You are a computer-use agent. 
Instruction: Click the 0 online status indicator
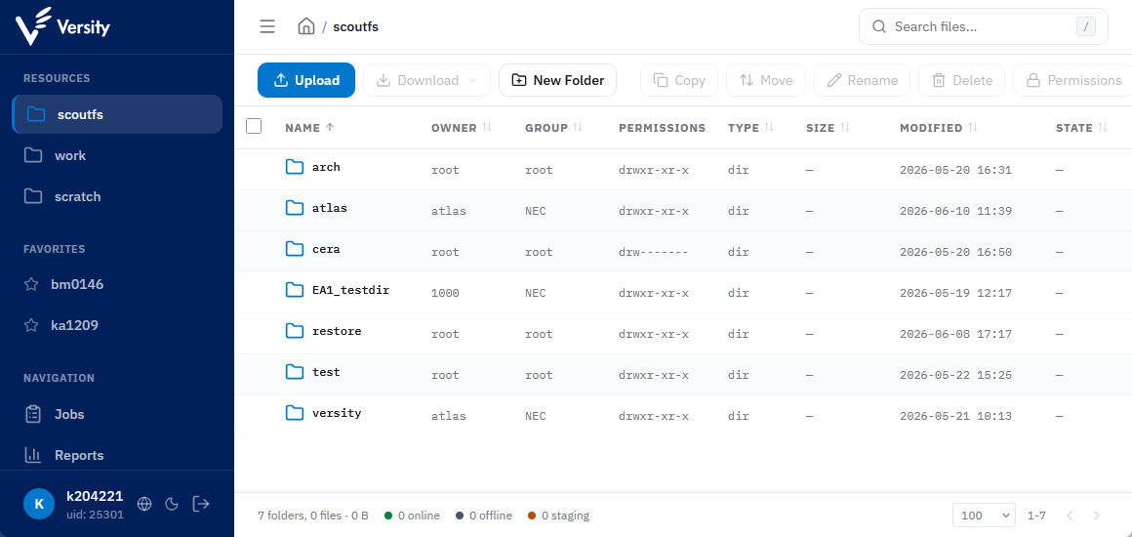pos(412,516)
